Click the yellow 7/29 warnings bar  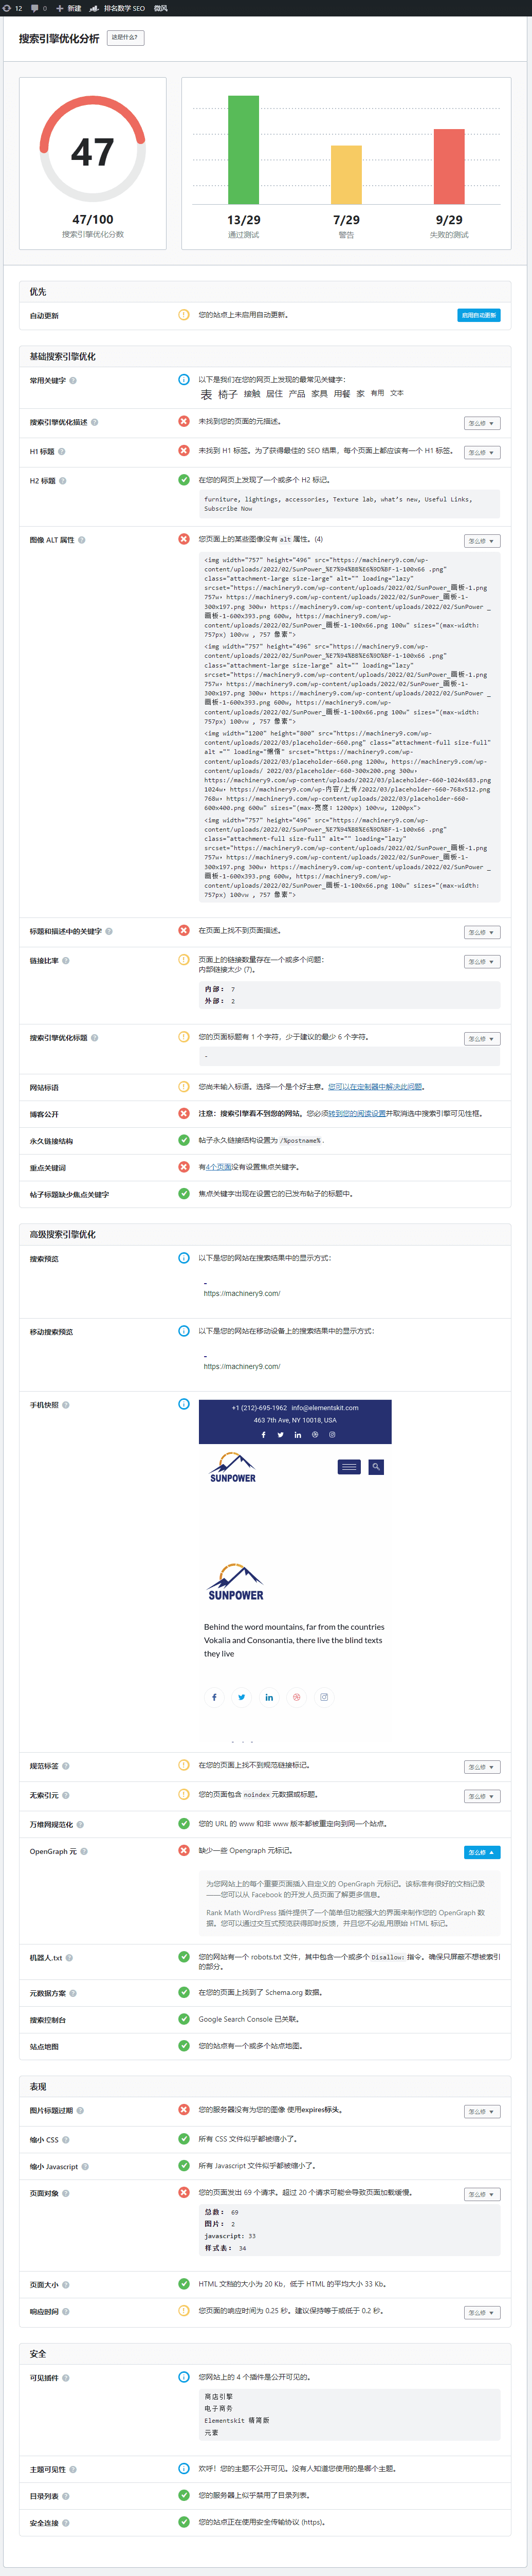346,175
